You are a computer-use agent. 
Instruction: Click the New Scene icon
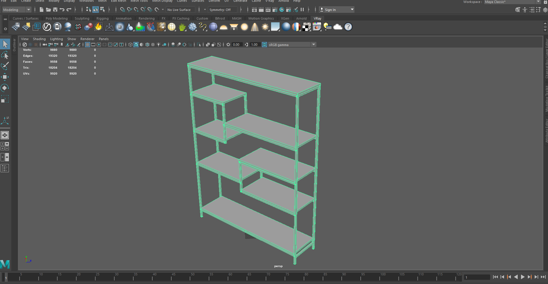pyautogui.click(x=42, y=10)
